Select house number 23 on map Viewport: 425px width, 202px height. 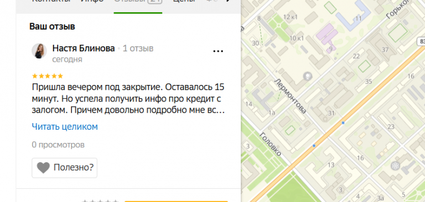coord(391,126)
